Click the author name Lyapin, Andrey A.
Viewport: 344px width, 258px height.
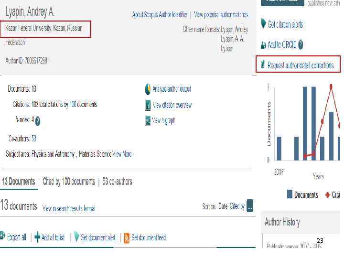pyautogui.click(x=30, y=11)
